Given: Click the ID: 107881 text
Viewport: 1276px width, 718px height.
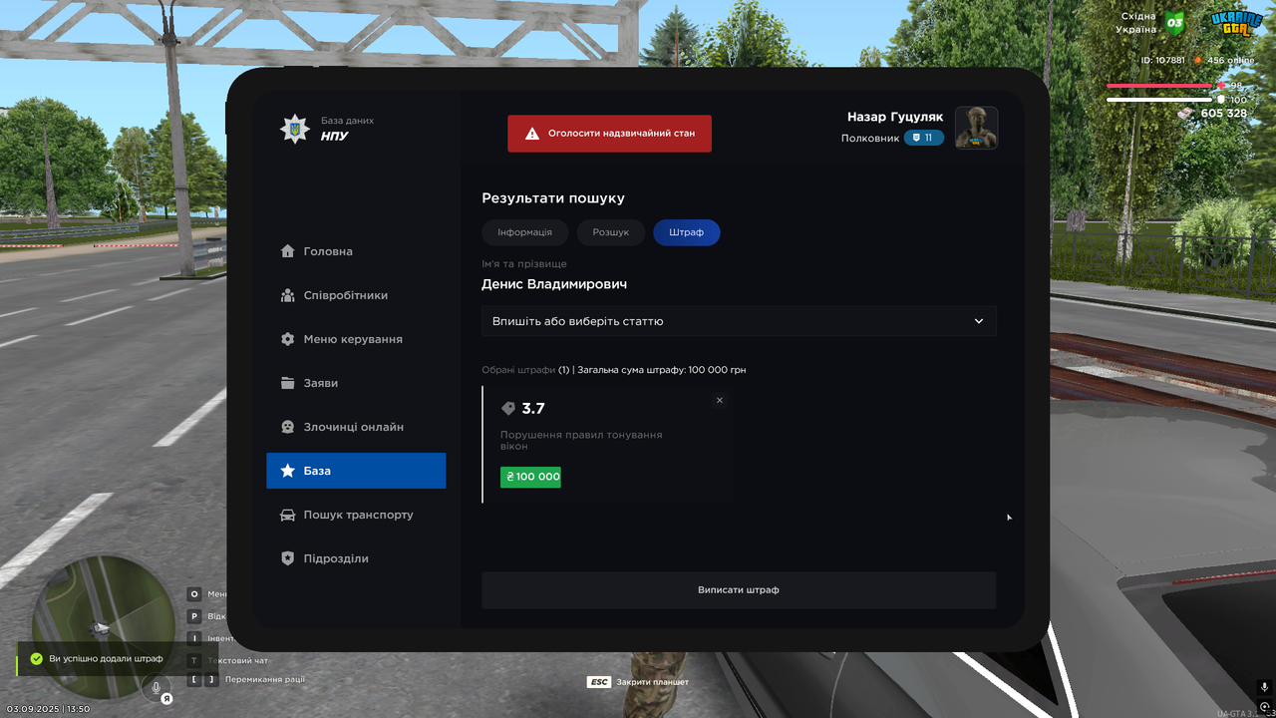Looking at the screenshot, I should (x=1163, y=60).
